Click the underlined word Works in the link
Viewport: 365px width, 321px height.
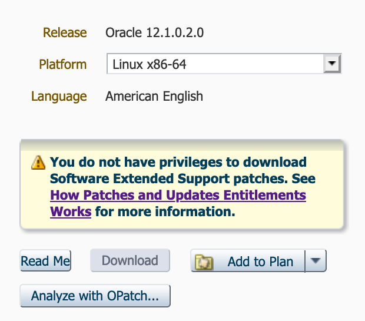coord(71,211)
